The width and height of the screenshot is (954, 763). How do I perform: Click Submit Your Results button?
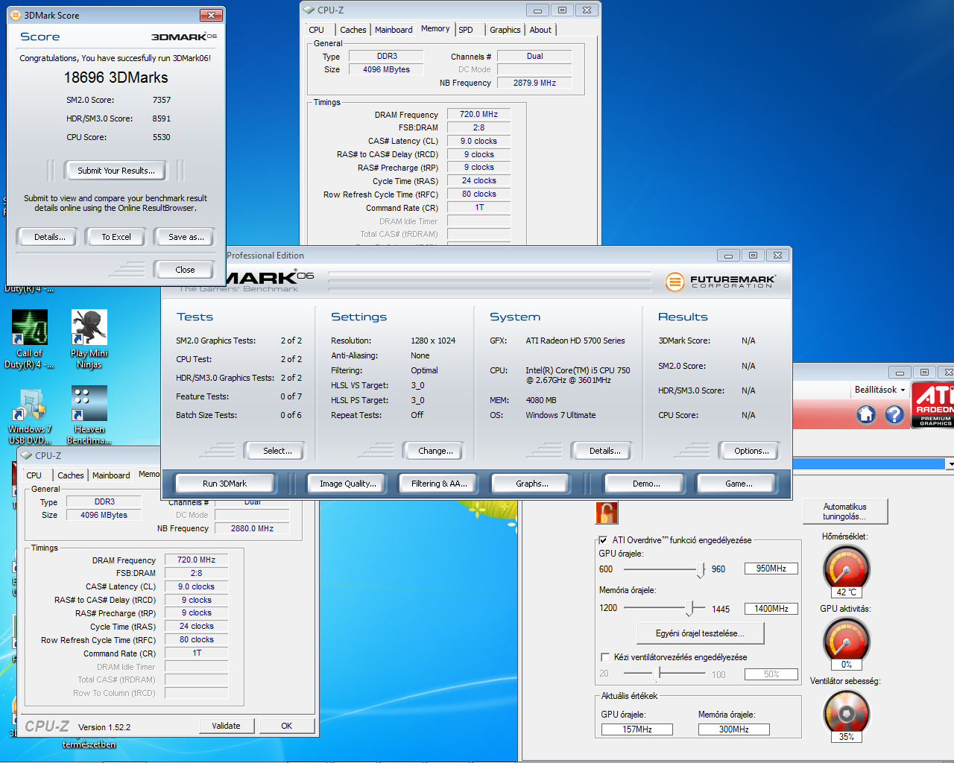[116, 171]
